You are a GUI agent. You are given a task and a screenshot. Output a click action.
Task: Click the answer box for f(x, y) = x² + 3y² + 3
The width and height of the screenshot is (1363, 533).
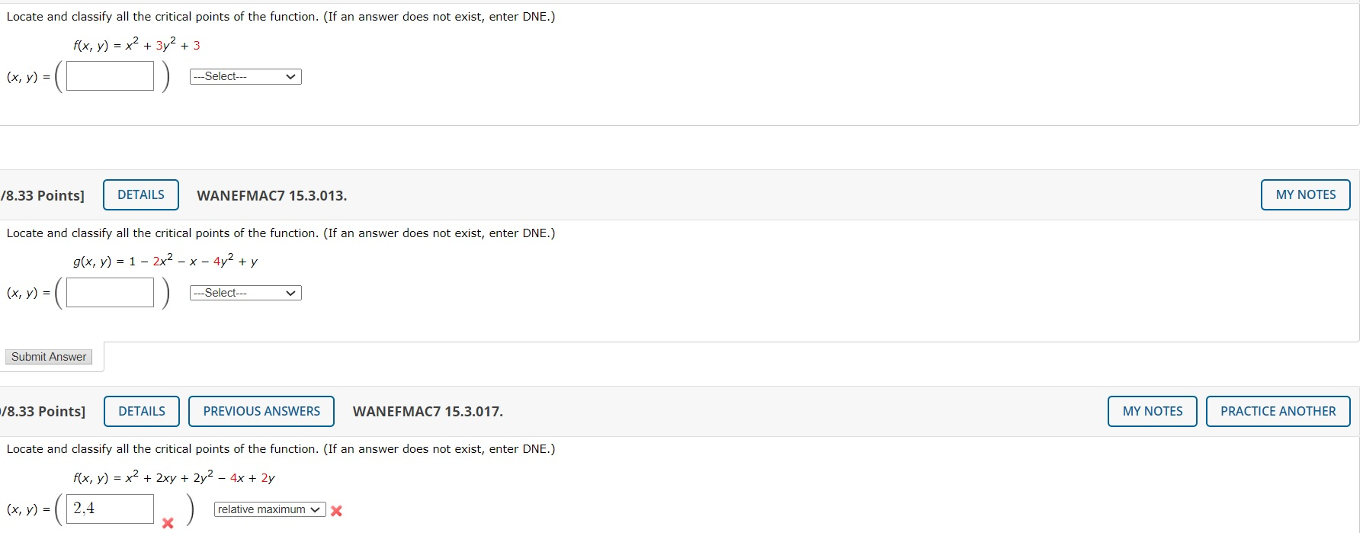(109, 75)
